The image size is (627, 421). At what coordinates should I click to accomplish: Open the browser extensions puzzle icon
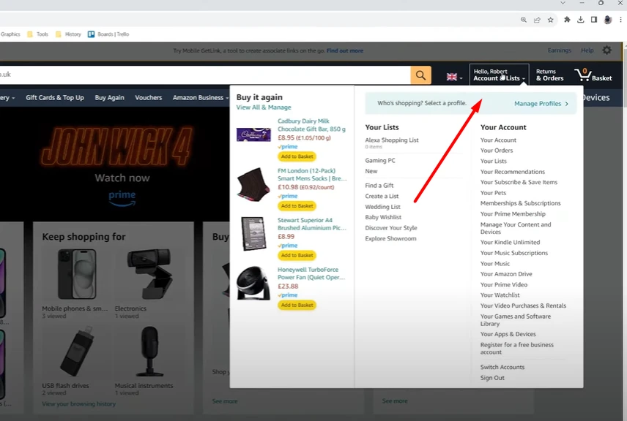click(567, 20)
